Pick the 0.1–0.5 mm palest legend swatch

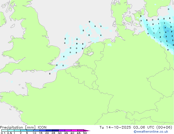tap(5, 130)
